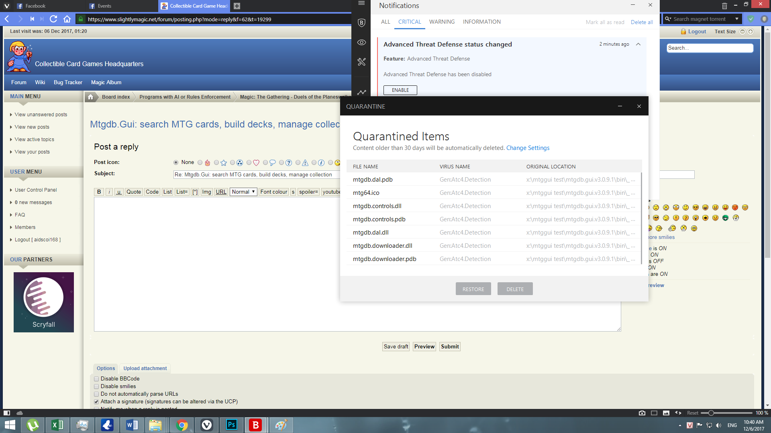Open the Upload attachment tab
Viewport: 771px width, 433px height.
(145, 368)
